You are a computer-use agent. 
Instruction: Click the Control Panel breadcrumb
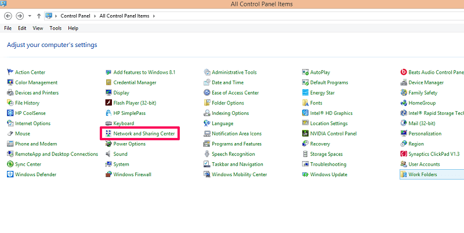[x=75, y=16]
